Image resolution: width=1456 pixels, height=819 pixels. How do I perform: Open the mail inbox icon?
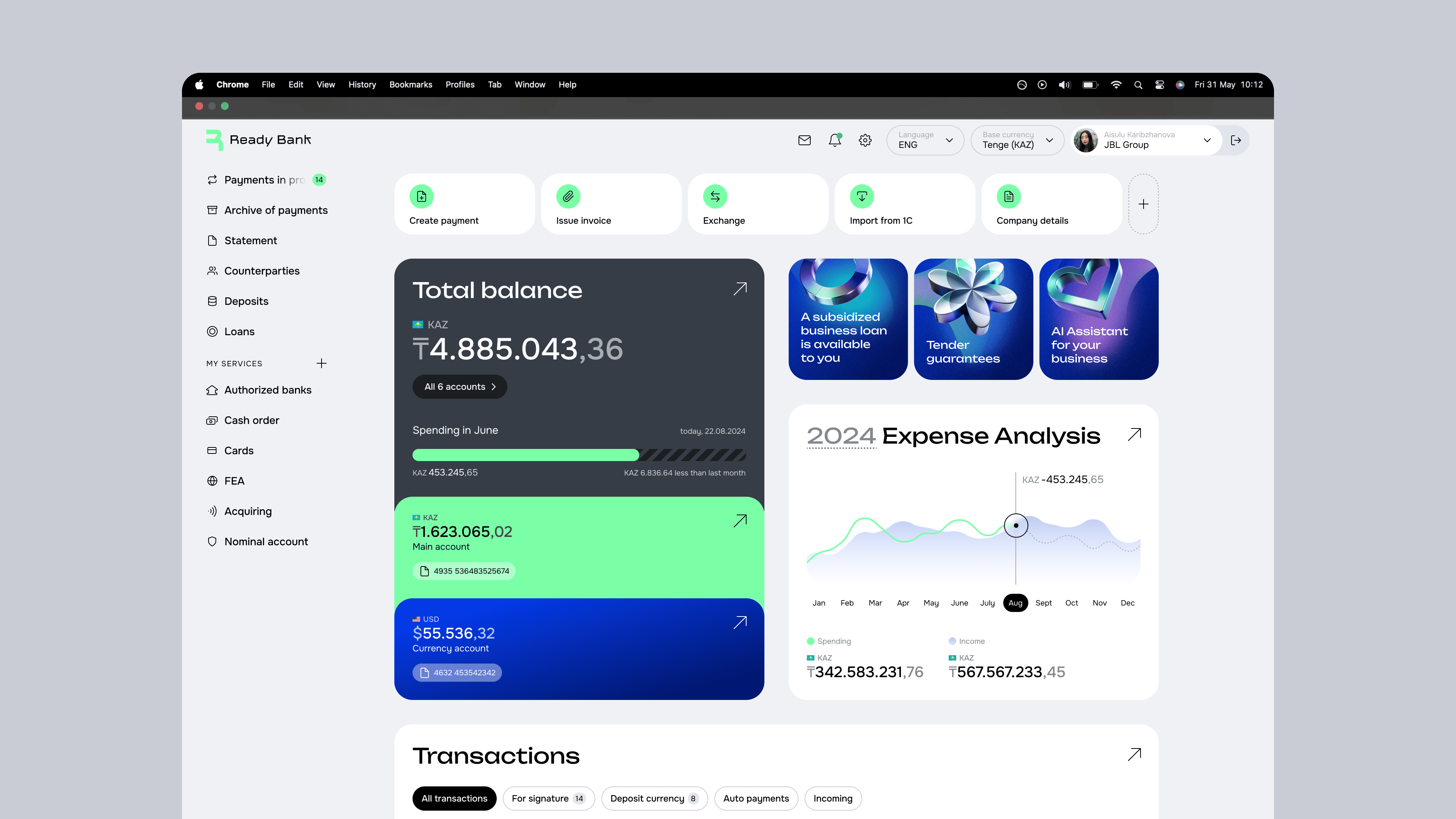(x=804, y=140)
